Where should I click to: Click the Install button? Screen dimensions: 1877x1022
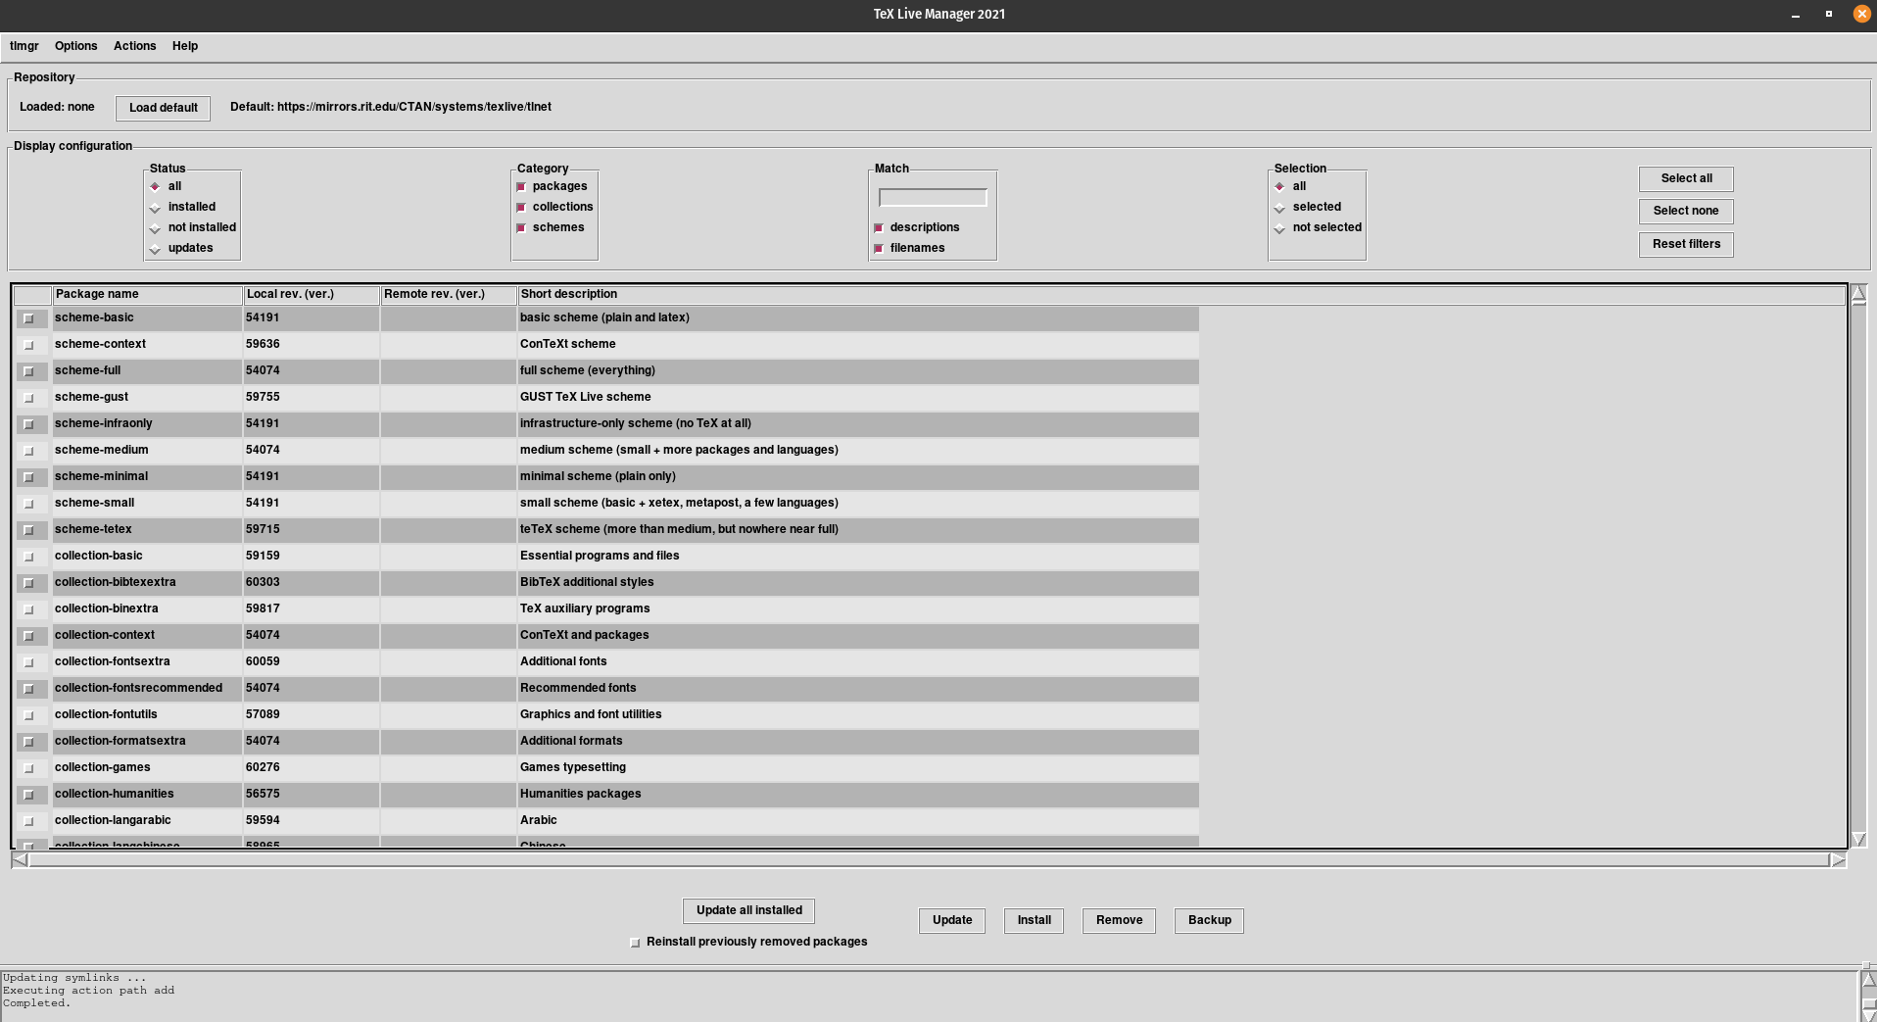tap(1034, 920)
